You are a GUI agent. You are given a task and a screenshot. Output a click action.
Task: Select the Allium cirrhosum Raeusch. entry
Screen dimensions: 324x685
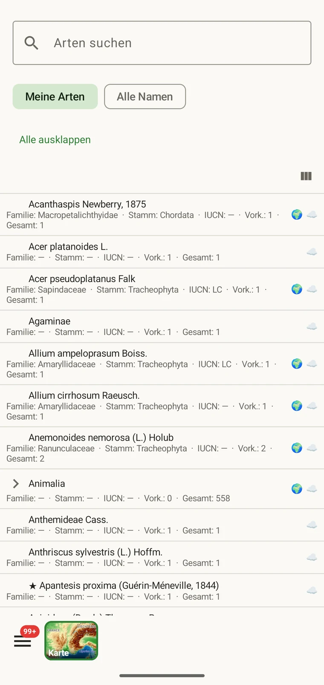click(x=162, y=406)
